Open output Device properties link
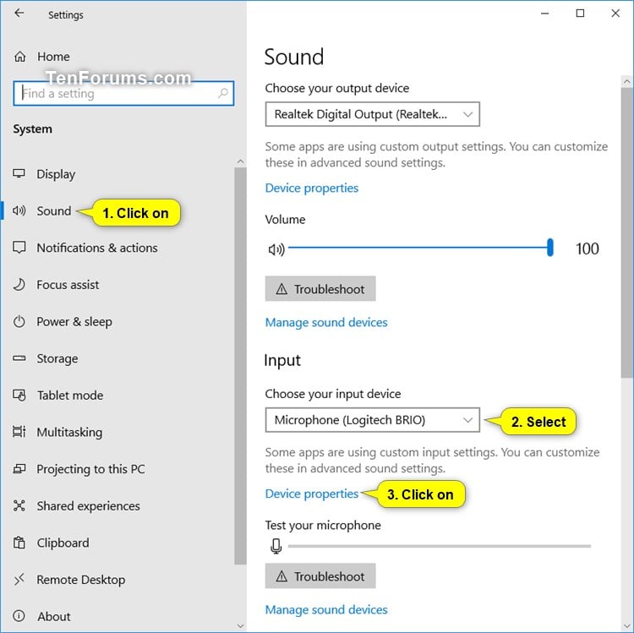Viewport: 634px width, 633px height. [x=312, y=188]
